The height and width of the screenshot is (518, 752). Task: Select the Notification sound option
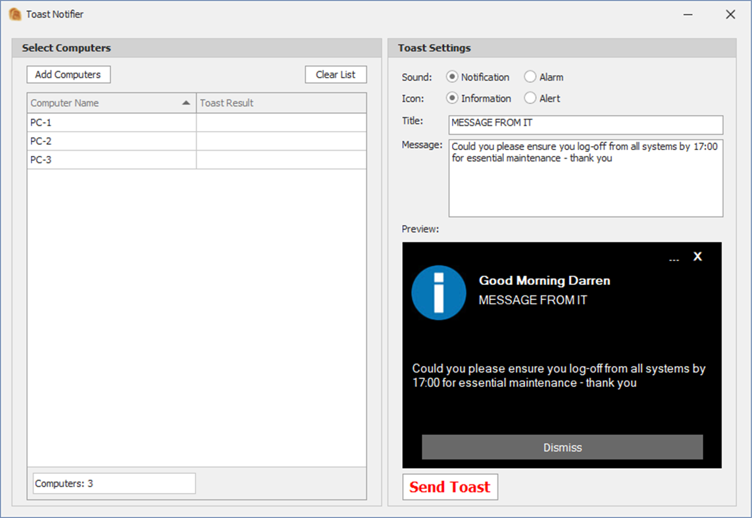point(452,77)
